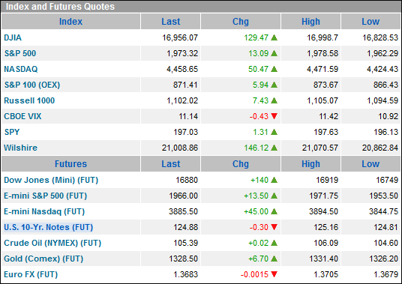Click red down arrow on Euro FX row
Viewport: 402px width, 284px height.
click(274, 274)
